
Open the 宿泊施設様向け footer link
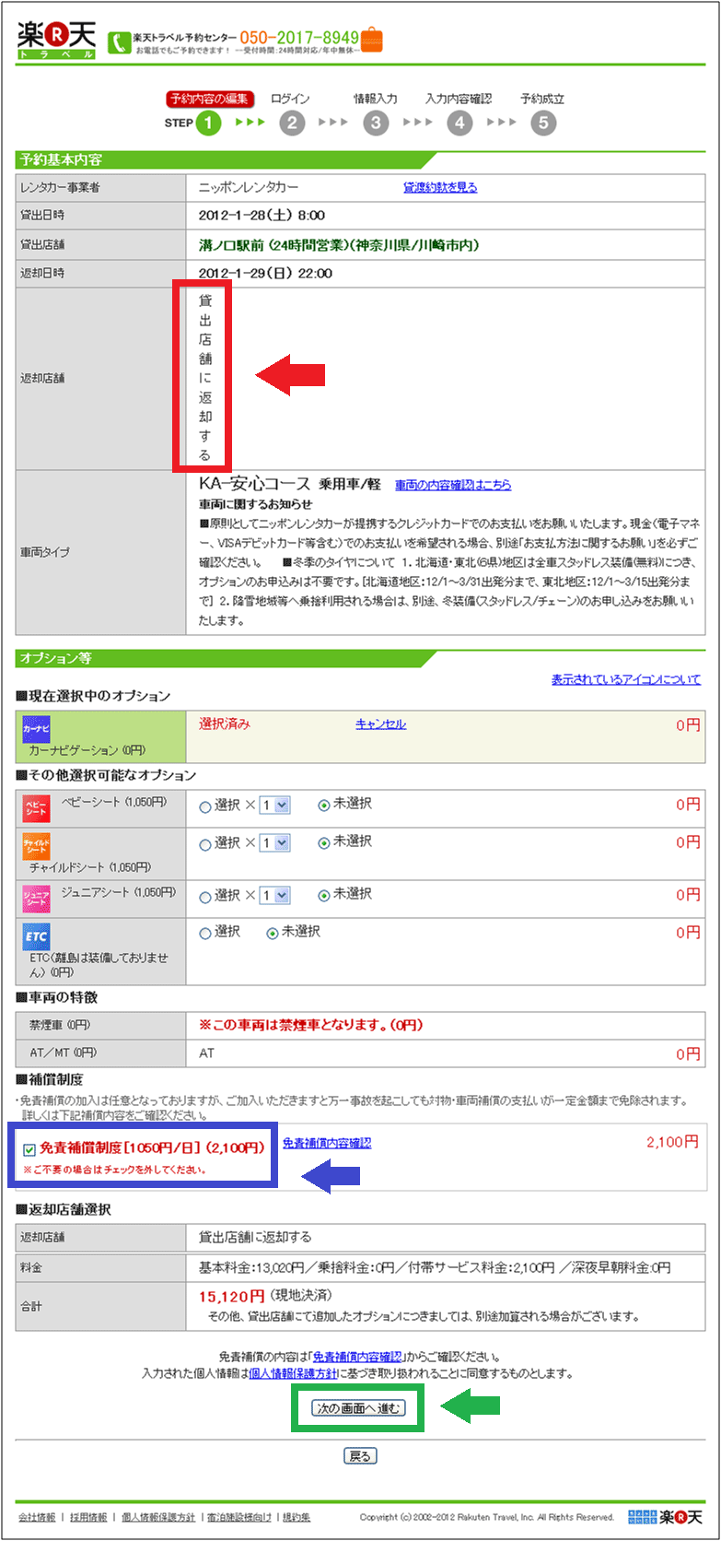[x=238, y=1517]
